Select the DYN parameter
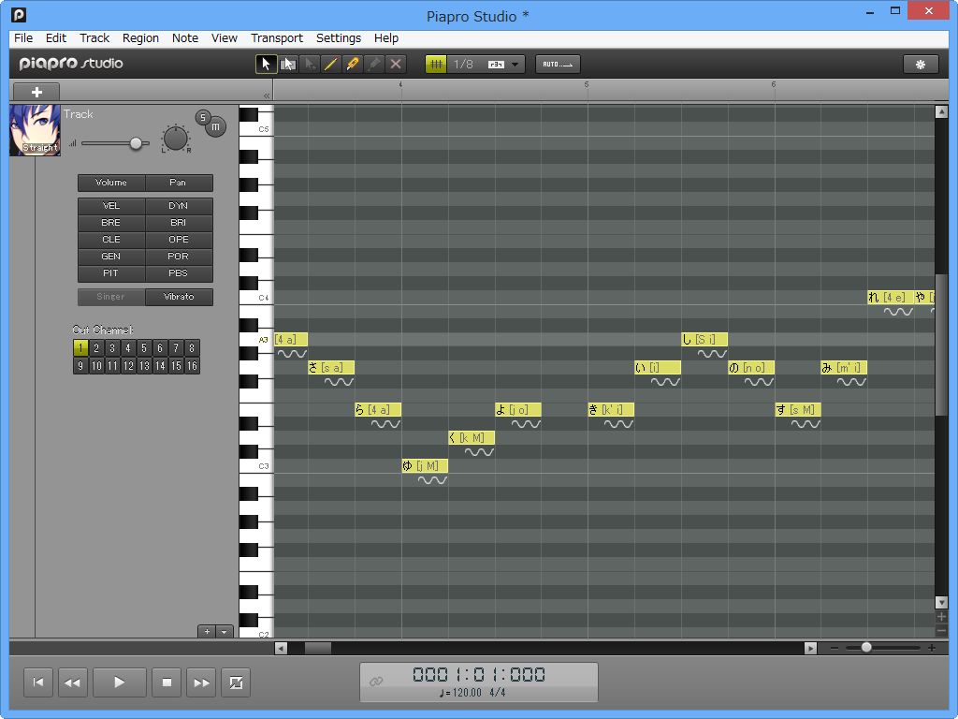 (179, 206)
